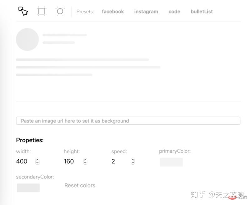The image size is (250, 205).
Task: Click the height value field
Action: click(71, 161)
